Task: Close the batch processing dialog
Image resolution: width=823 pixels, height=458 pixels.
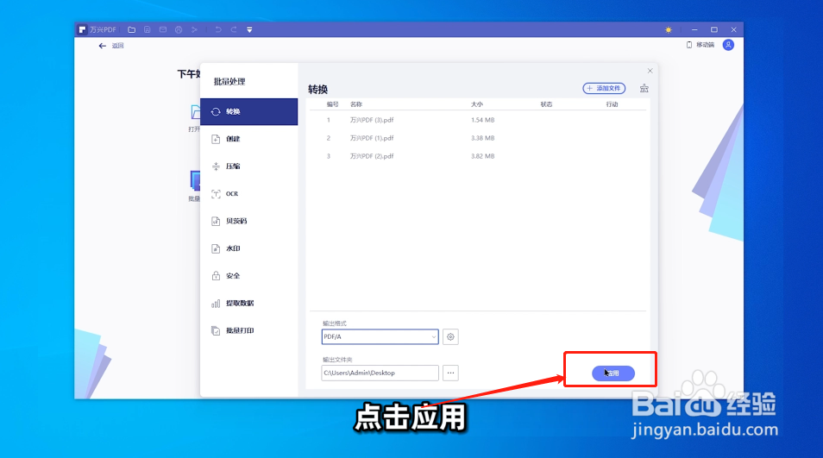Action: (x=650, y=71)
